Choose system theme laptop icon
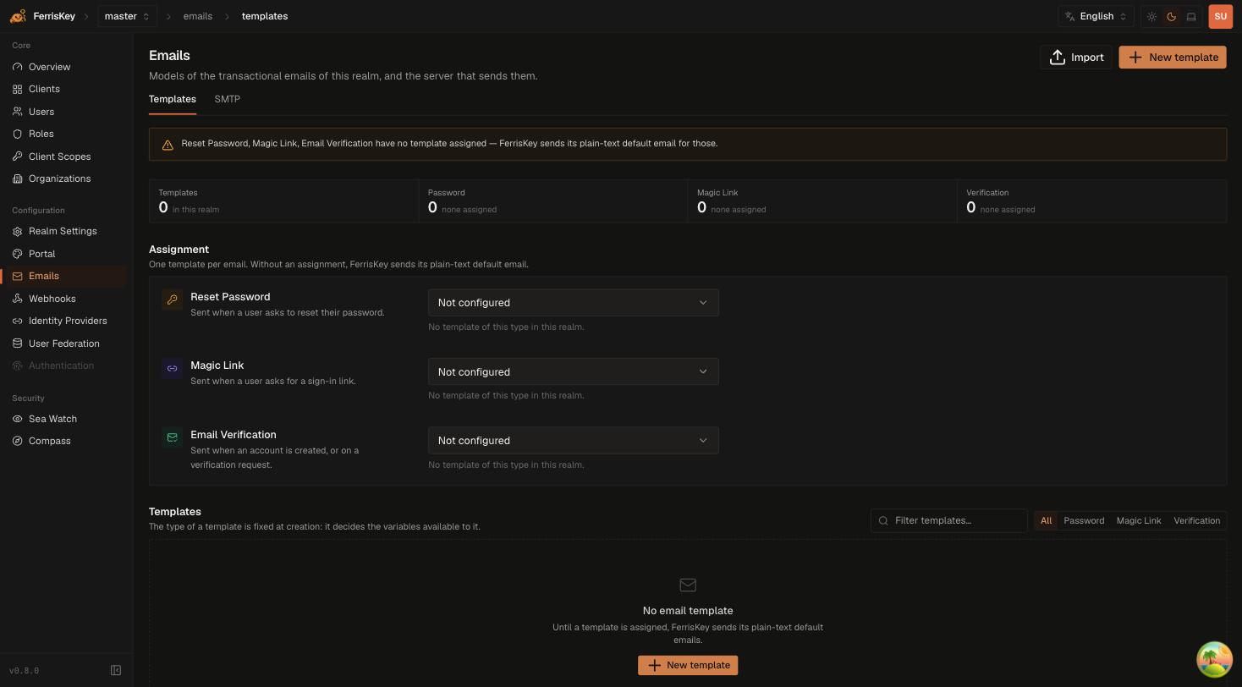The width and height of the screenshot is (1242, 687). (1191, 16)
